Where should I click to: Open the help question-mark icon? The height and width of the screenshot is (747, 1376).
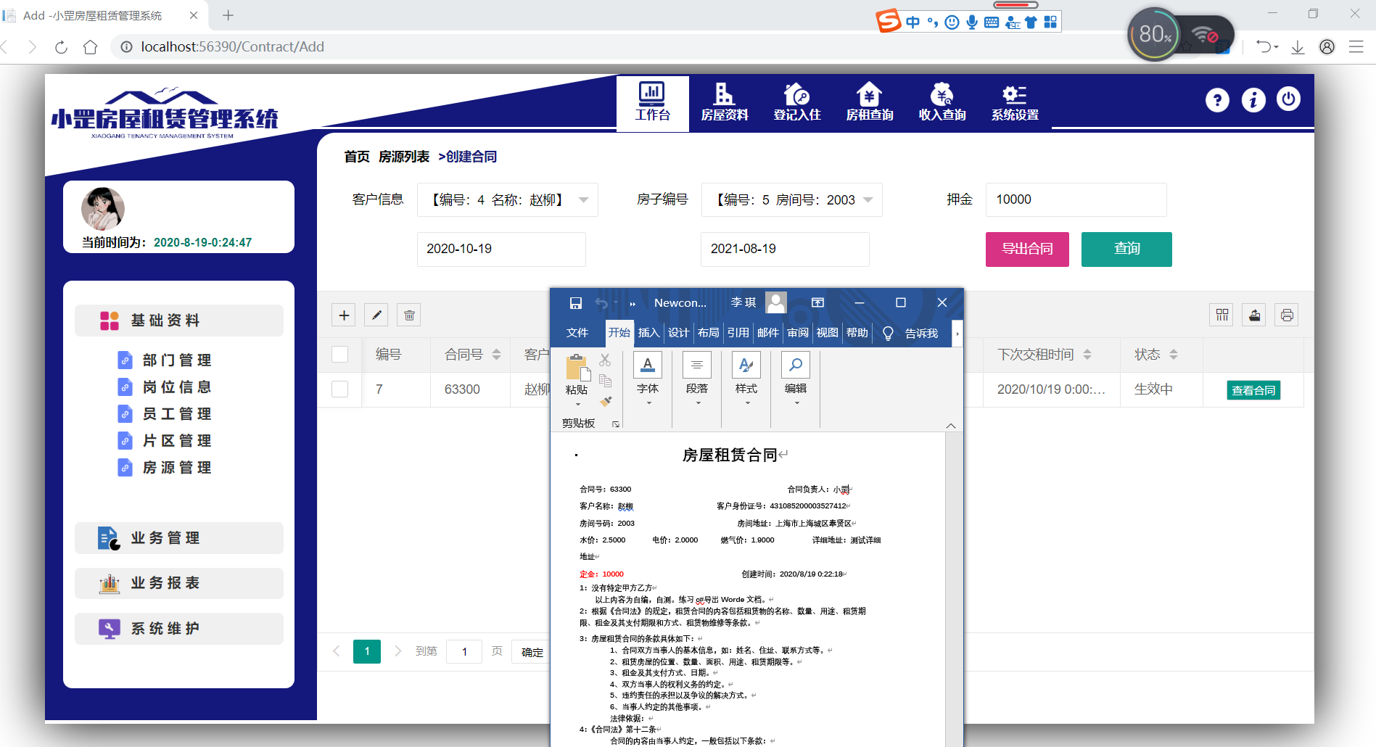pos(1217,100)
